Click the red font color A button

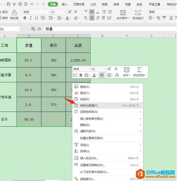[x=67, y=18]
